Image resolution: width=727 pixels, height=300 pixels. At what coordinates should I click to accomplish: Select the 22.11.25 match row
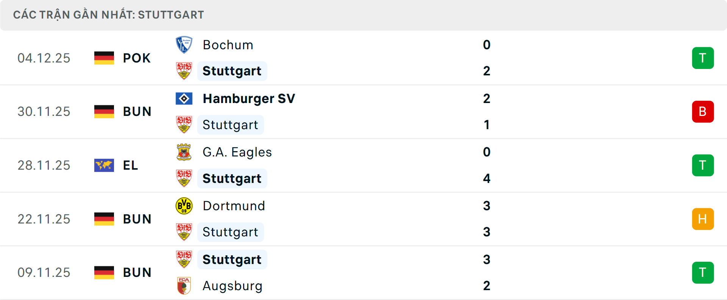pos(44,219)
